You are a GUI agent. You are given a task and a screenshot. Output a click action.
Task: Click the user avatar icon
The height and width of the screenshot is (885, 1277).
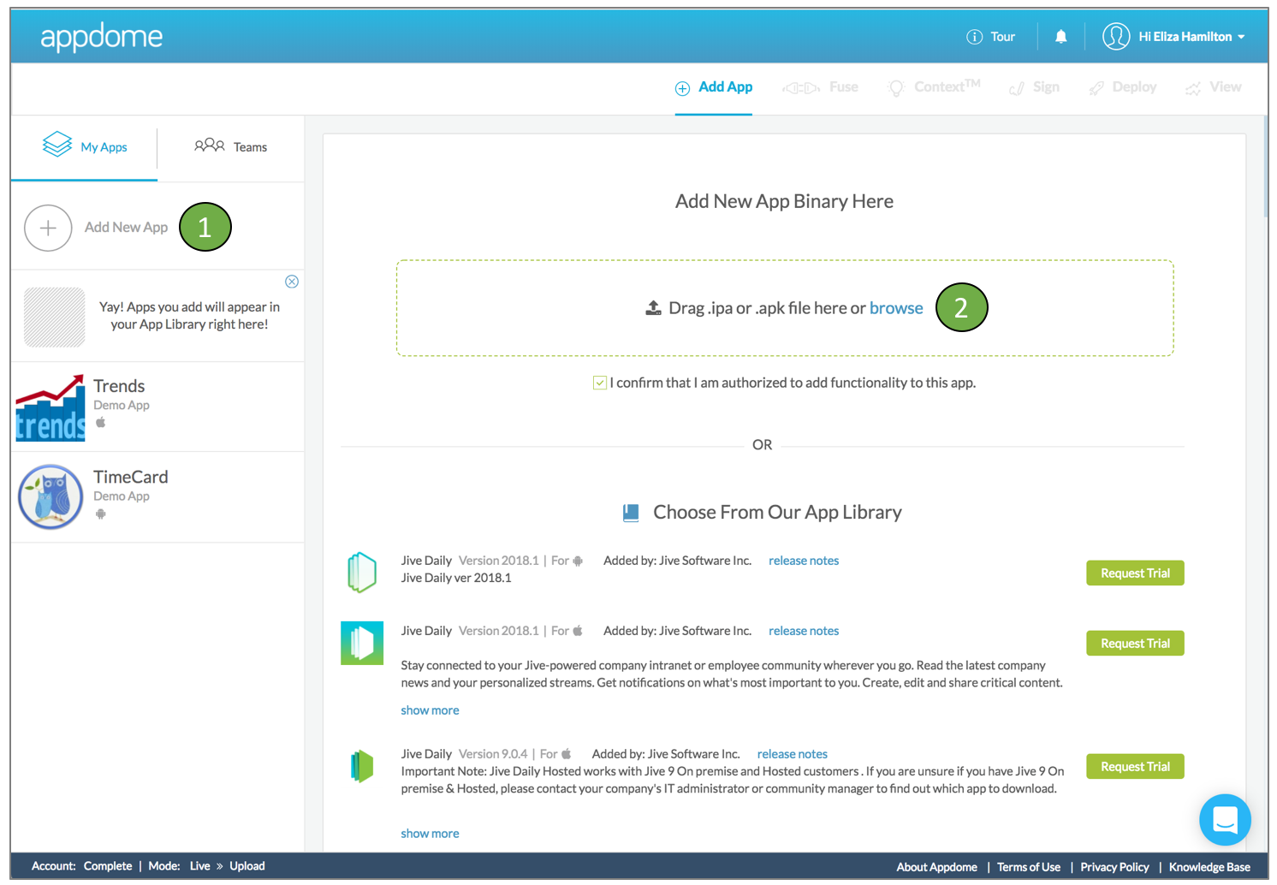click(1116, 37)
